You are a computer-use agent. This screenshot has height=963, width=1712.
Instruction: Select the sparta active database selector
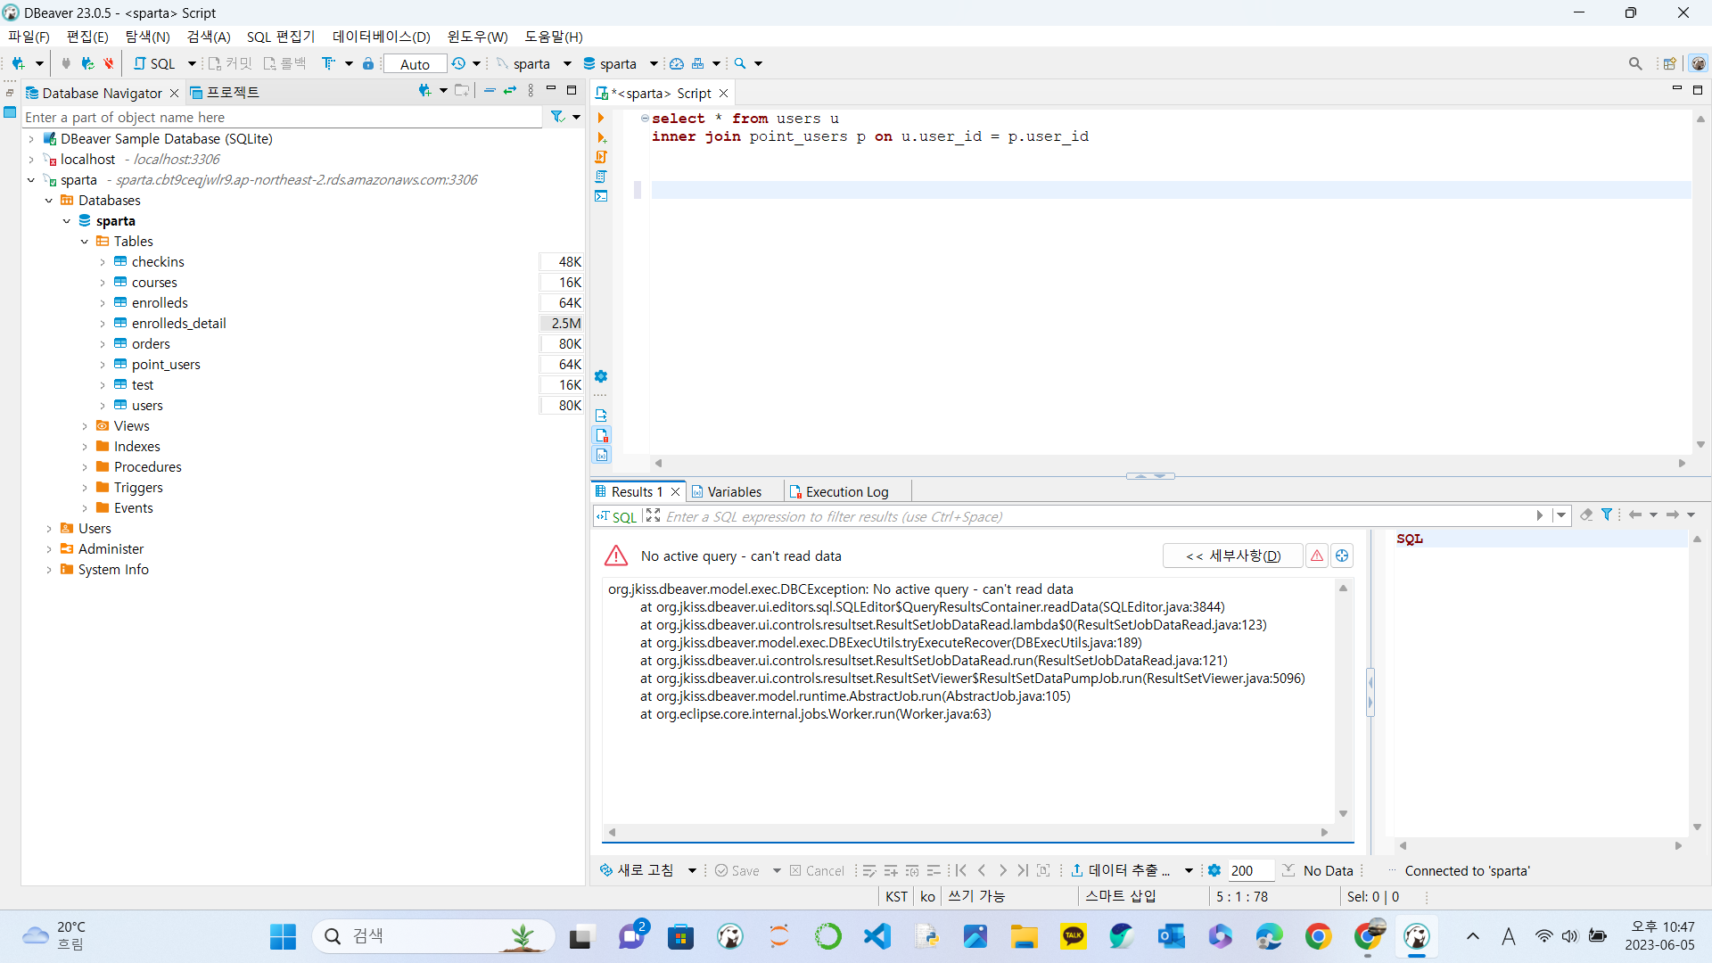click(x=619, y=64)
